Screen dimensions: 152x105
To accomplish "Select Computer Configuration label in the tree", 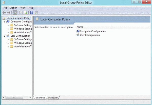I will point(21,21).
